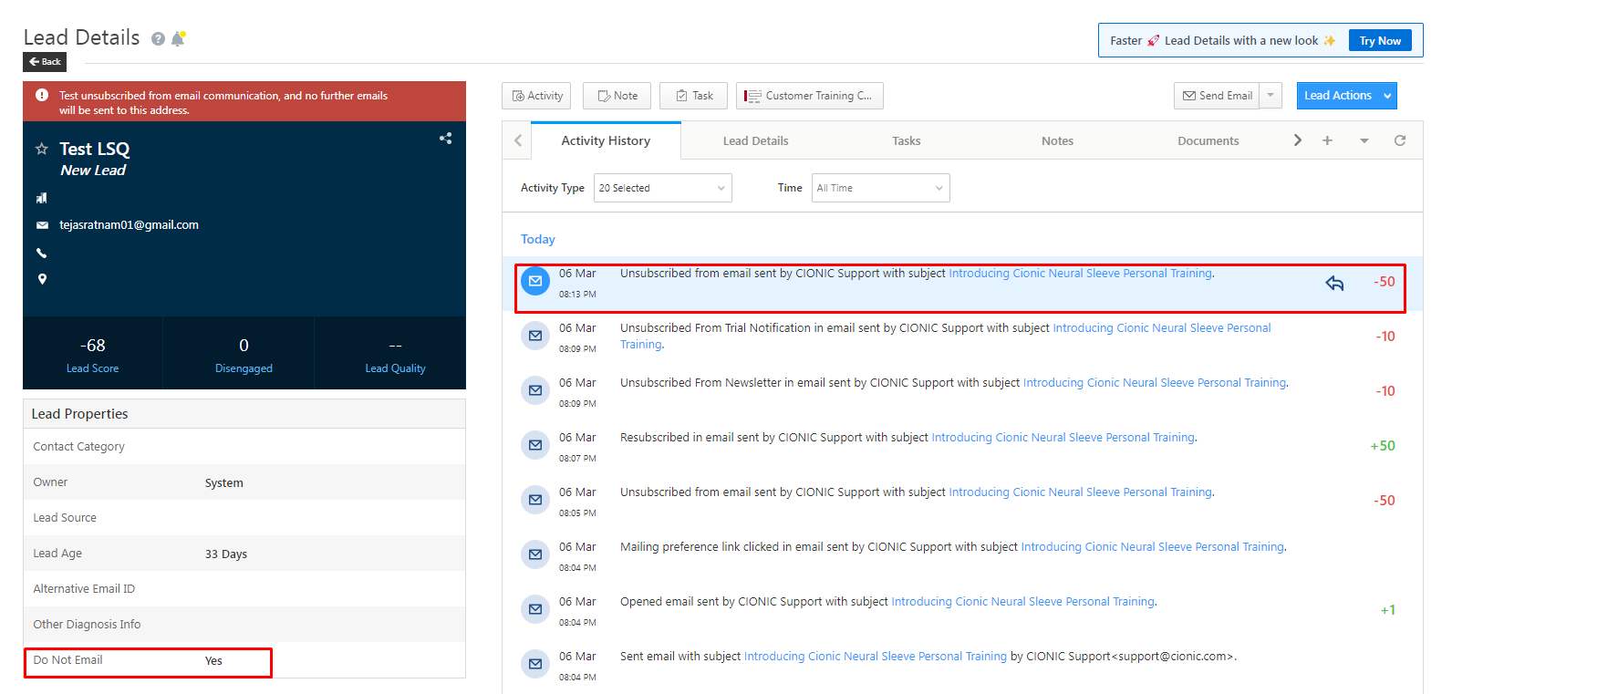This screenshot has height=694, width=1618.
Task: Click the help question mark icon beside Lead Details
Action: (x=158, y=39)
